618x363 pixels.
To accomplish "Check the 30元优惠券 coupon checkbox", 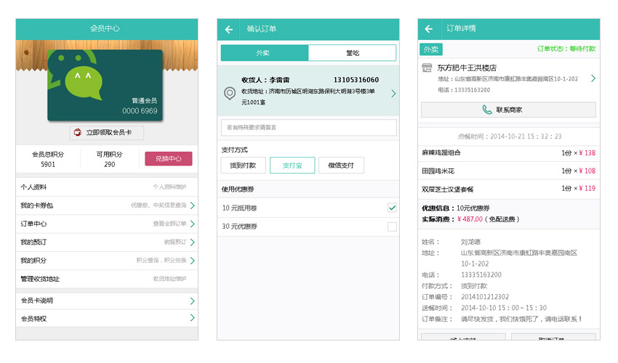I will (392, 227).
